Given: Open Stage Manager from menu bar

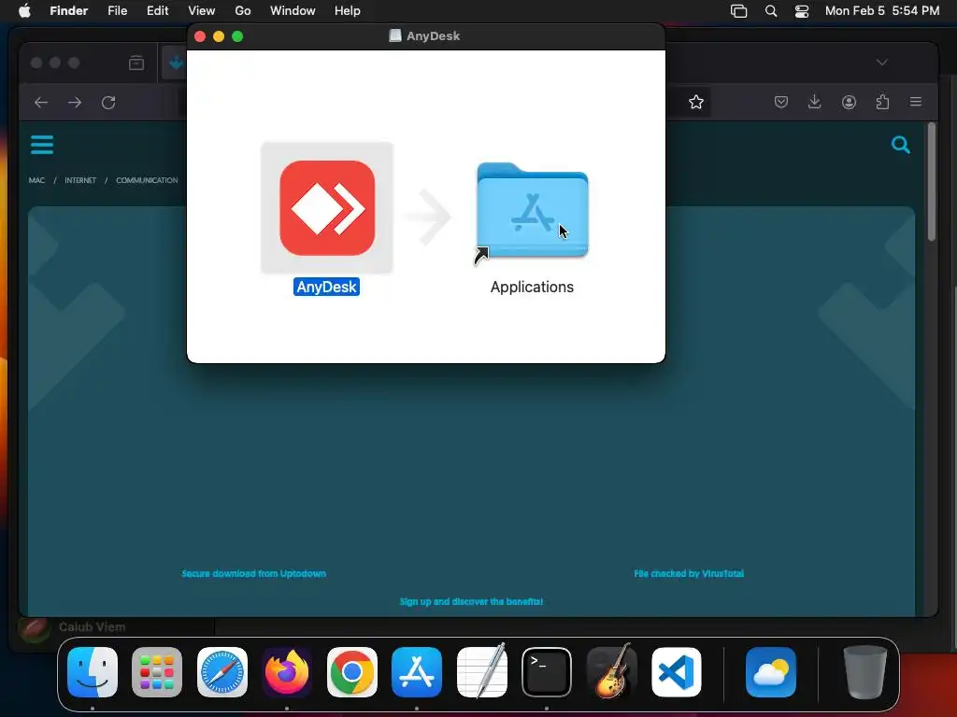Looking at the screenshot, I should (x=738, y=10).
